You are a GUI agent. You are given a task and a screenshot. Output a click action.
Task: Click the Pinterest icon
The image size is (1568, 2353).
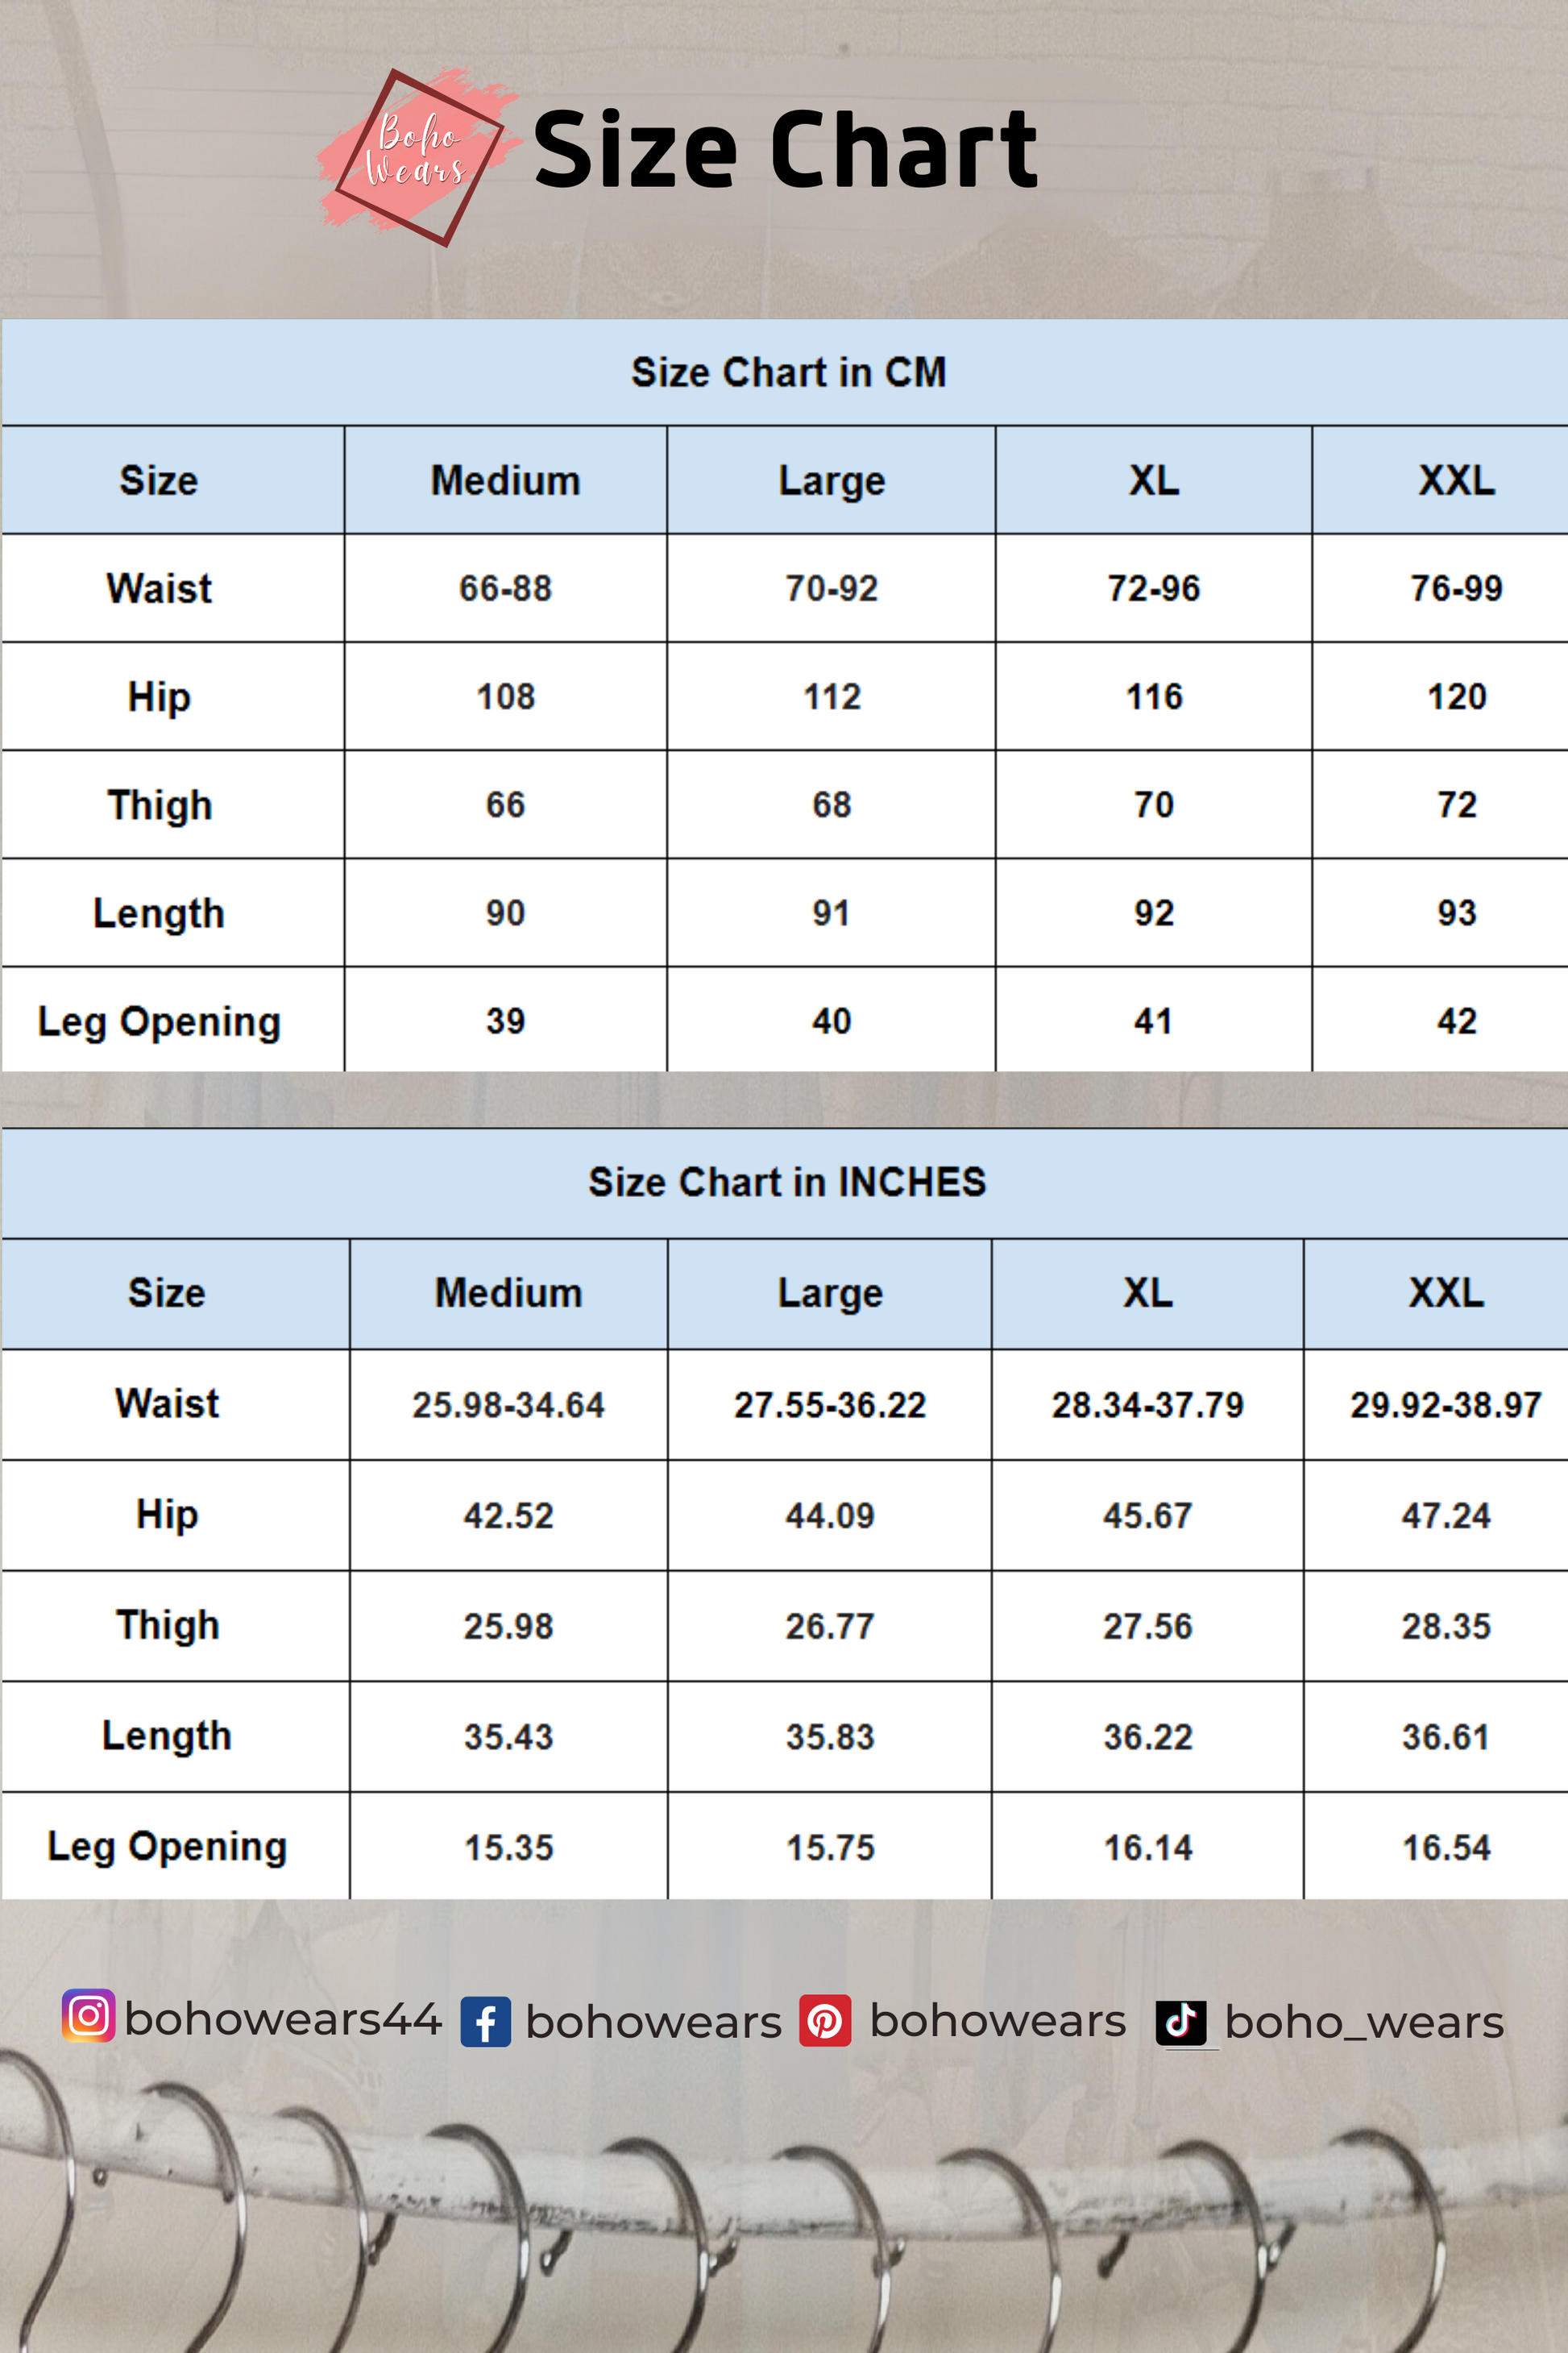coord(825,2021)
